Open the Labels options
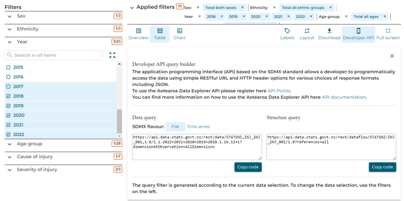The height and width of the screenshot is (201, 404). point(287,34)
